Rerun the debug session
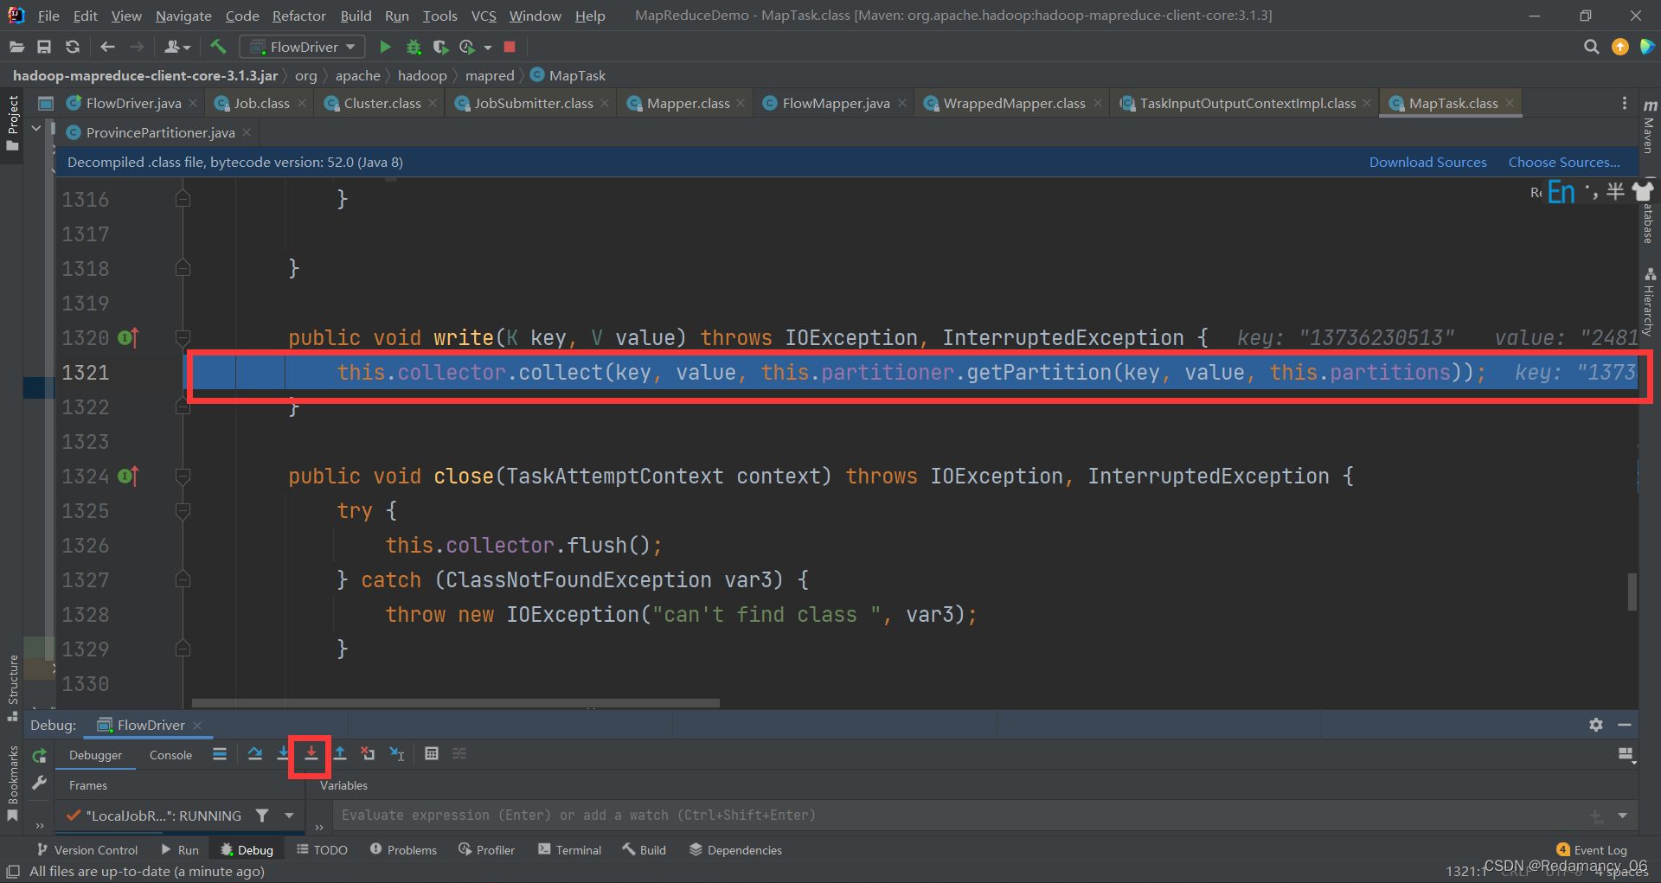This screenshot has width=1661, height=883. pos(39,755)
